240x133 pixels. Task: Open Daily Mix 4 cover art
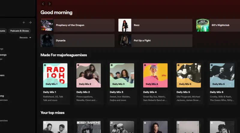[x=155, y=75]
